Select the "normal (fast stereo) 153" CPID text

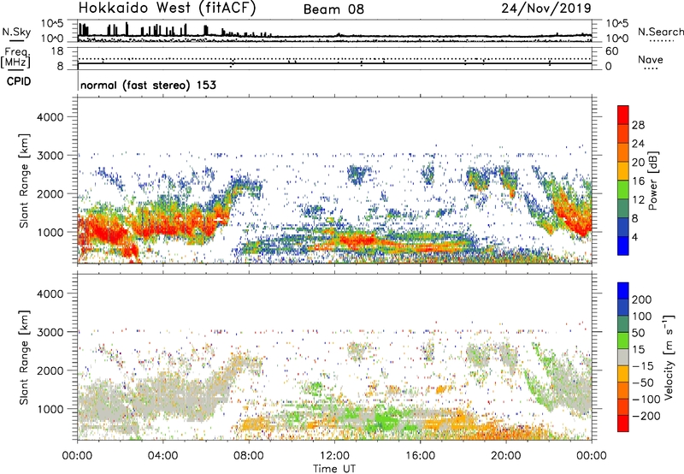click(x=148, y=85)
